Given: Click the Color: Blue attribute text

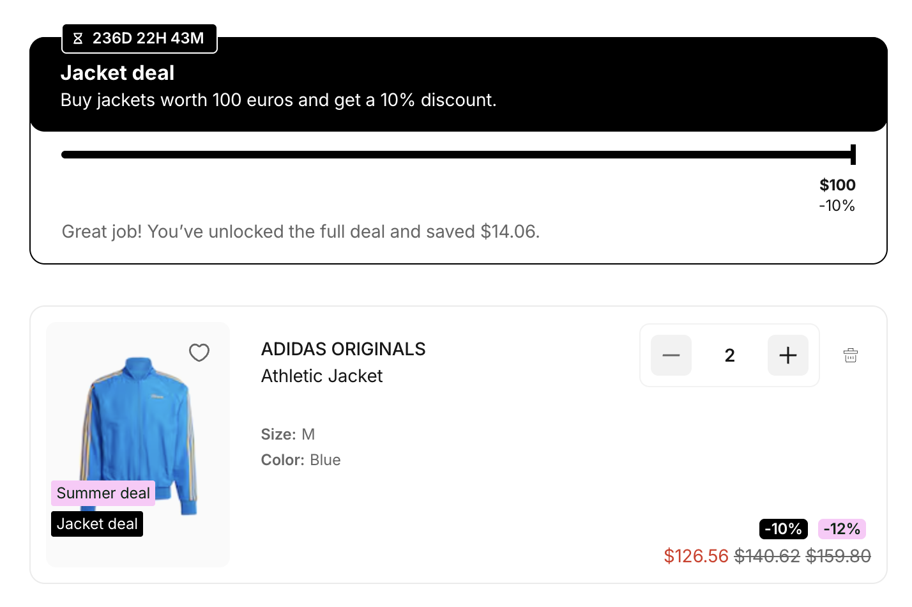Looking at the screenshot, I should [301, 460].
